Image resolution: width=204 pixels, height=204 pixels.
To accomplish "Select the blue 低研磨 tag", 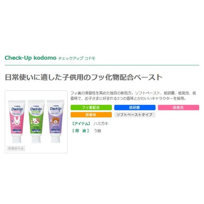I will click(x=135, y=107).
